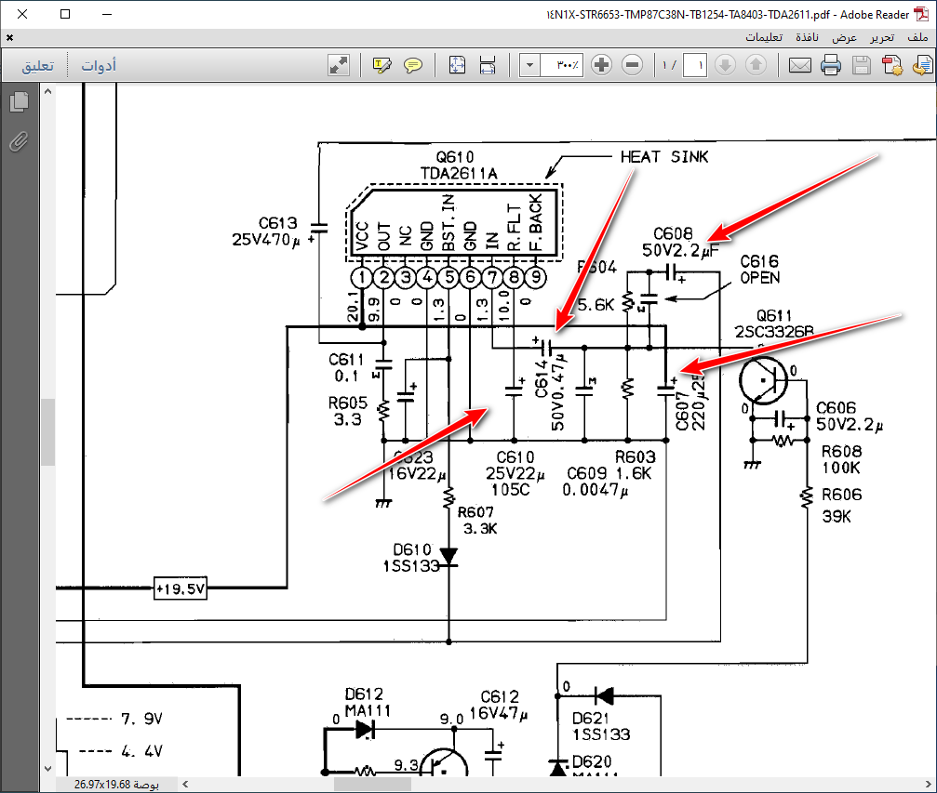Click the R607 3.3K resistor label
Viewport: 937px width, 793px height.
tap(477, 520)
